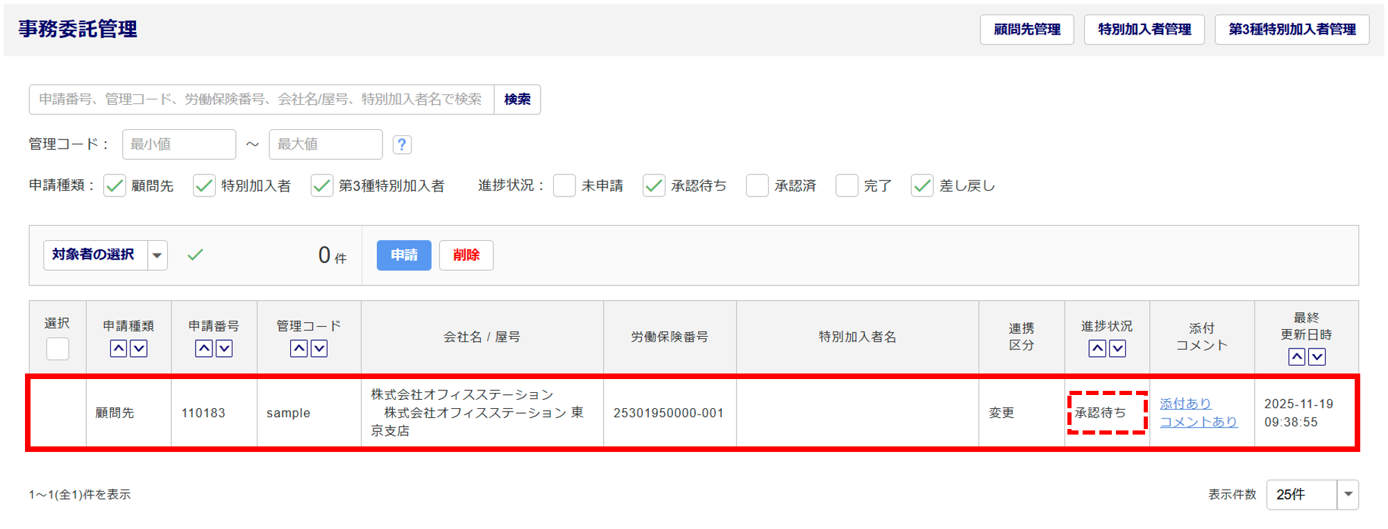This screenshot has width=1388, height=529.
Task: Click the green checkmark beside 対象者の選択
Action: pos(196,255)
